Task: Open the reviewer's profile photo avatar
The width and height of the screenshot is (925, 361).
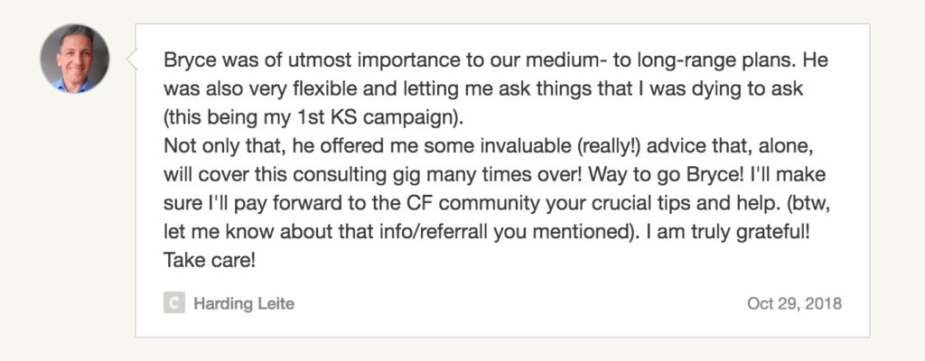Action: coord(74,59)
